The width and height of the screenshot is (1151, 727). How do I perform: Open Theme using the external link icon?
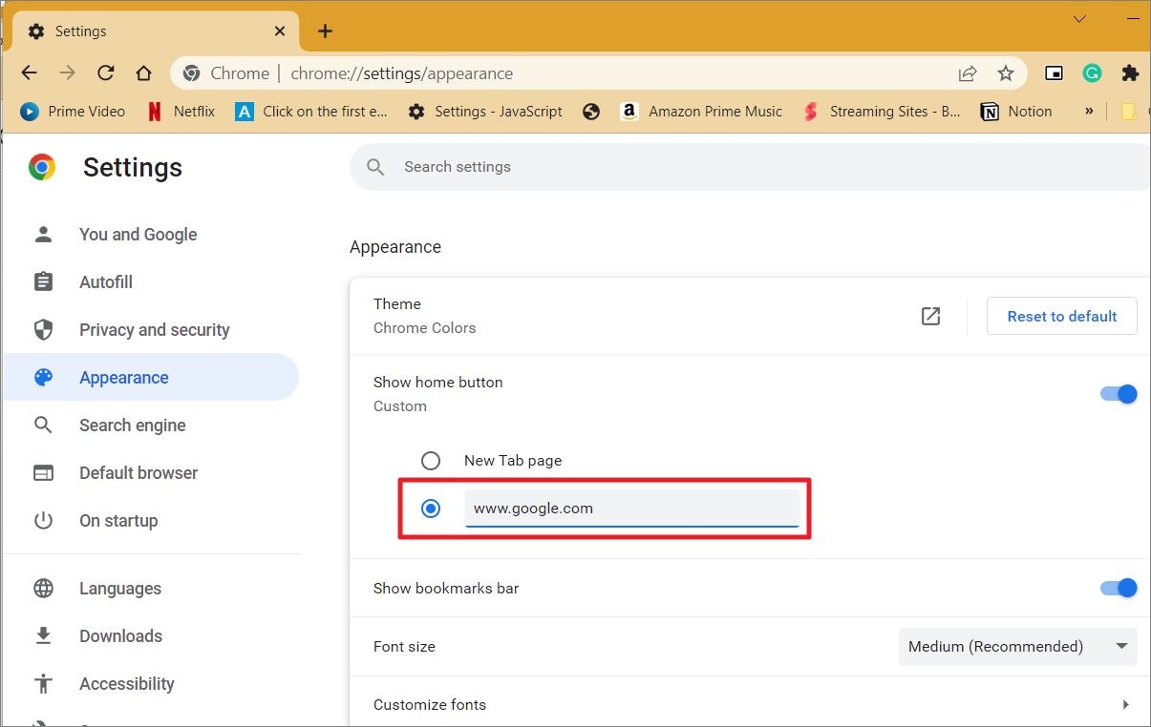pos(930,316)
